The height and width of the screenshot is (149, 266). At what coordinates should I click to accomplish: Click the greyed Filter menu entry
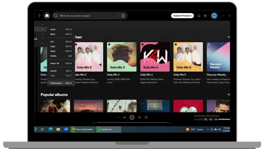[61, 76]
